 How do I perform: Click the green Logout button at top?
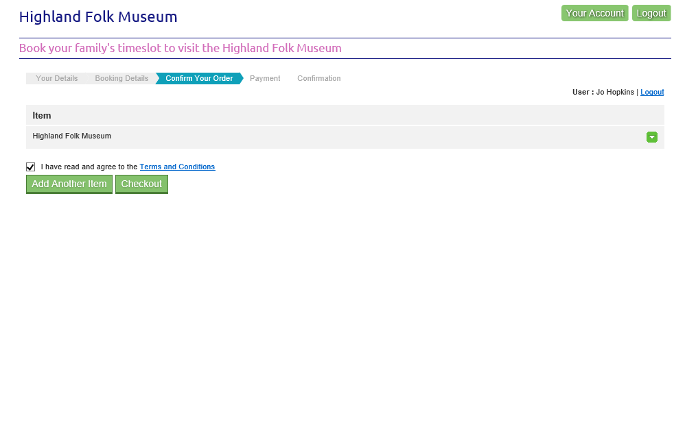[651, 13]
